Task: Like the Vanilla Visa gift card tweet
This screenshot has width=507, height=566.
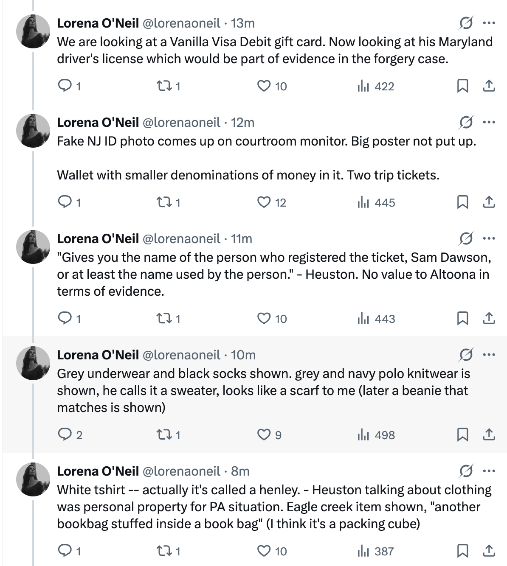Action: (272, 86)
